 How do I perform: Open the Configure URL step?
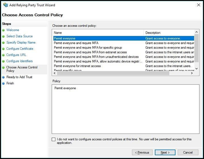(x=16, y=55)
